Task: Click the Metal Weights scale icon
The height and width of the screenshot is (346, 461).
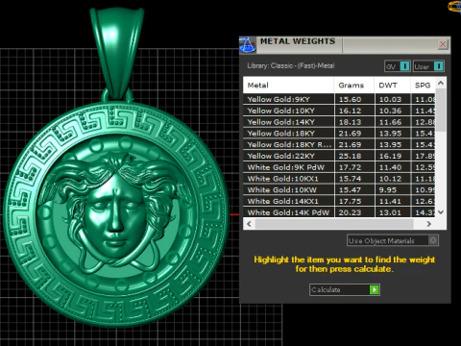Action: coord(248,44)
